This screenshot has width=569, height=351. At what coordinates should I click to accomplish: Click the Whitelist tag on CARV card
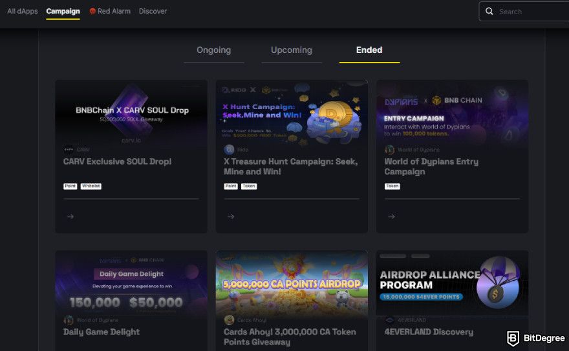(x=91, y=186)
